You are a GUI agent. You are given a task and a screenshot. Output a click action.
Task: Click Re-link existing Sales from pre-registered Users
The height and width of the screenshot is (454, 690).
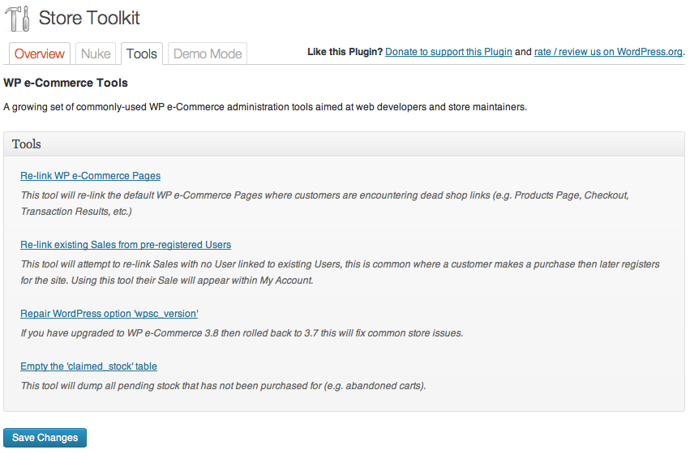(x=126, y=245)
